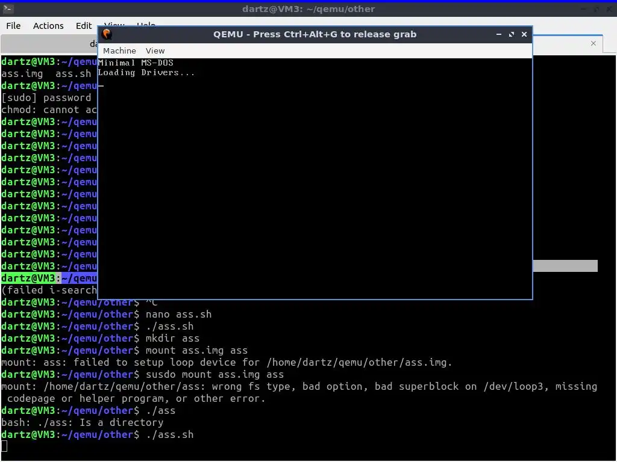Close the terminal tab with its X button
This screenshot has height=462, width=617.
coord(594,43)
